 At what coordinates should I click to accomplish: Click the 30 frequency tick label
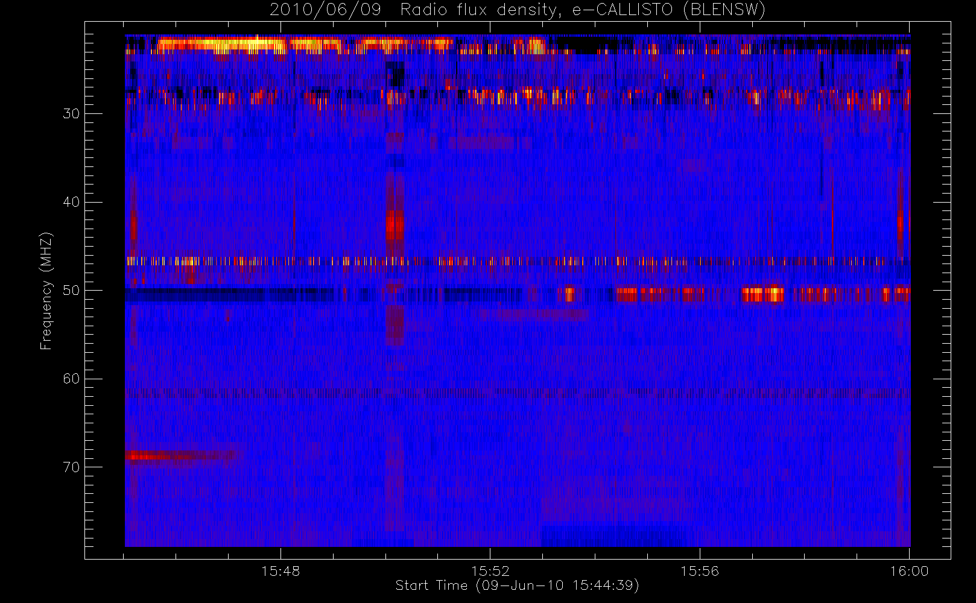[71, 113]
